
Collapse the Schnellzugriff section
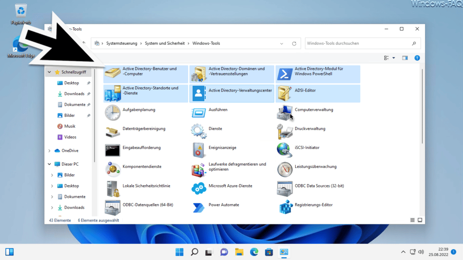pos(49,72)
